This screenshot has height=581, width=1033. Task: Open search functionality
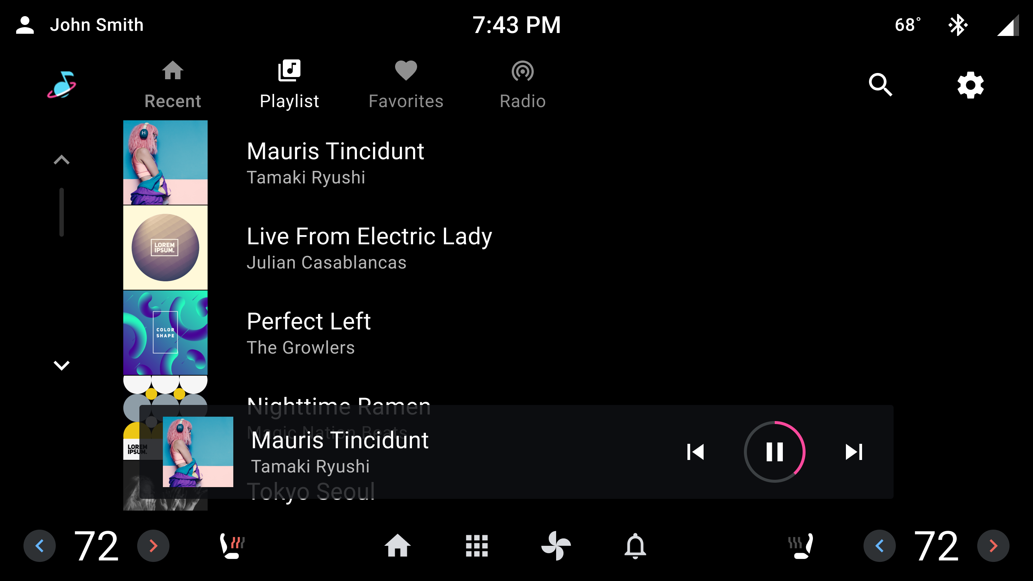point(882,85)
